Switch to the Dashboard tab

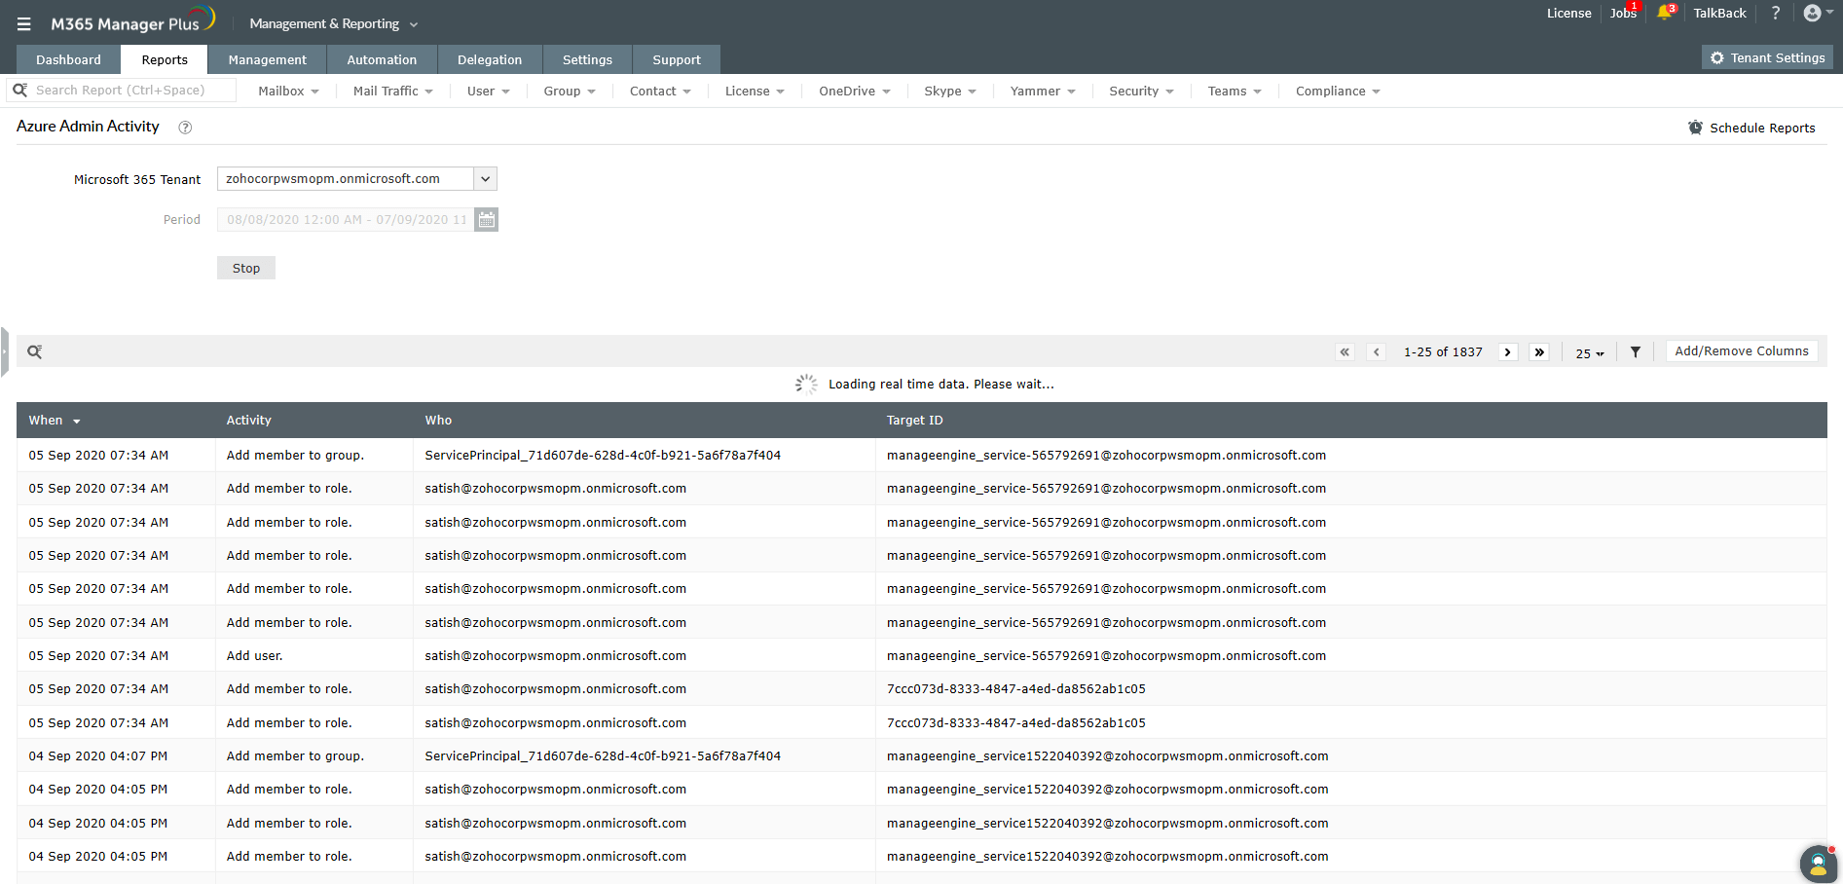68,59
